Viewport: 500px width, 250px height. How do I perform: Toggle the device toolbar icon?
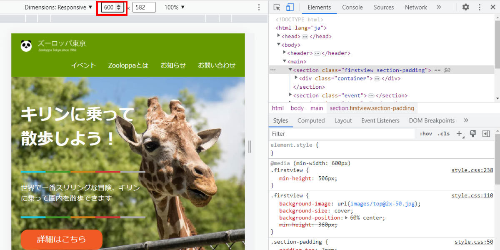(290, 7)
